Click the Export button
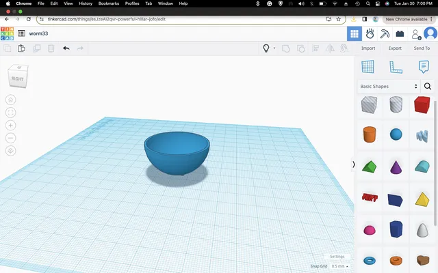 (x=395, y=48)
